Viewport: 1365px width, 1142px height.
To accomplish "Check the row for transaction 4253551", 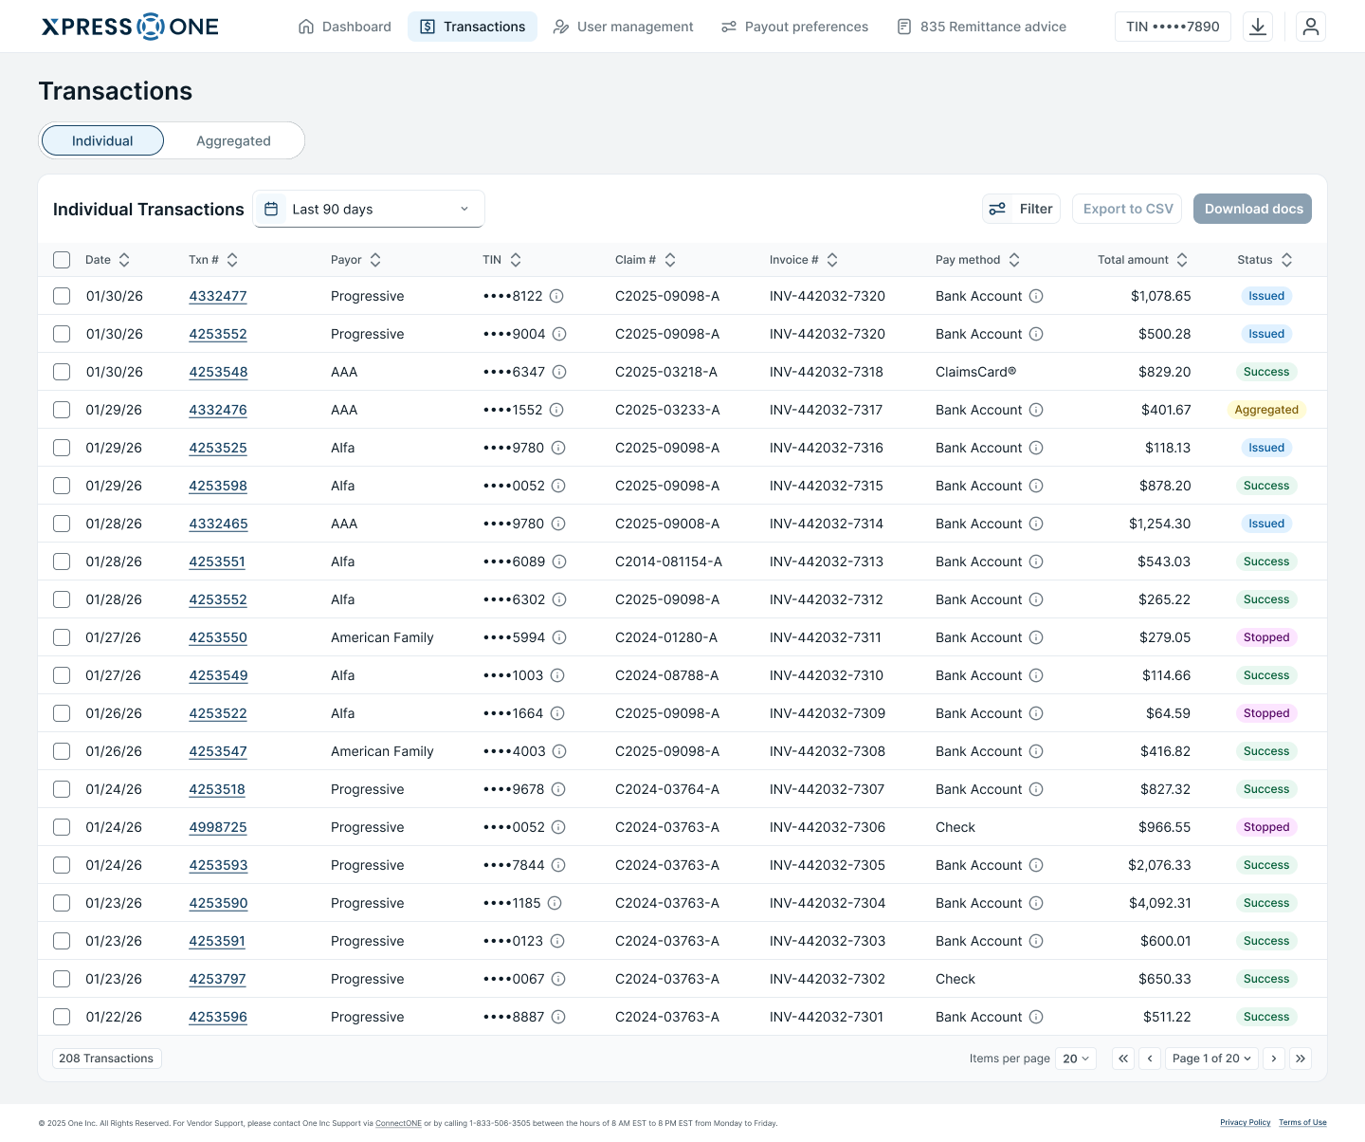I will point(62,562).
